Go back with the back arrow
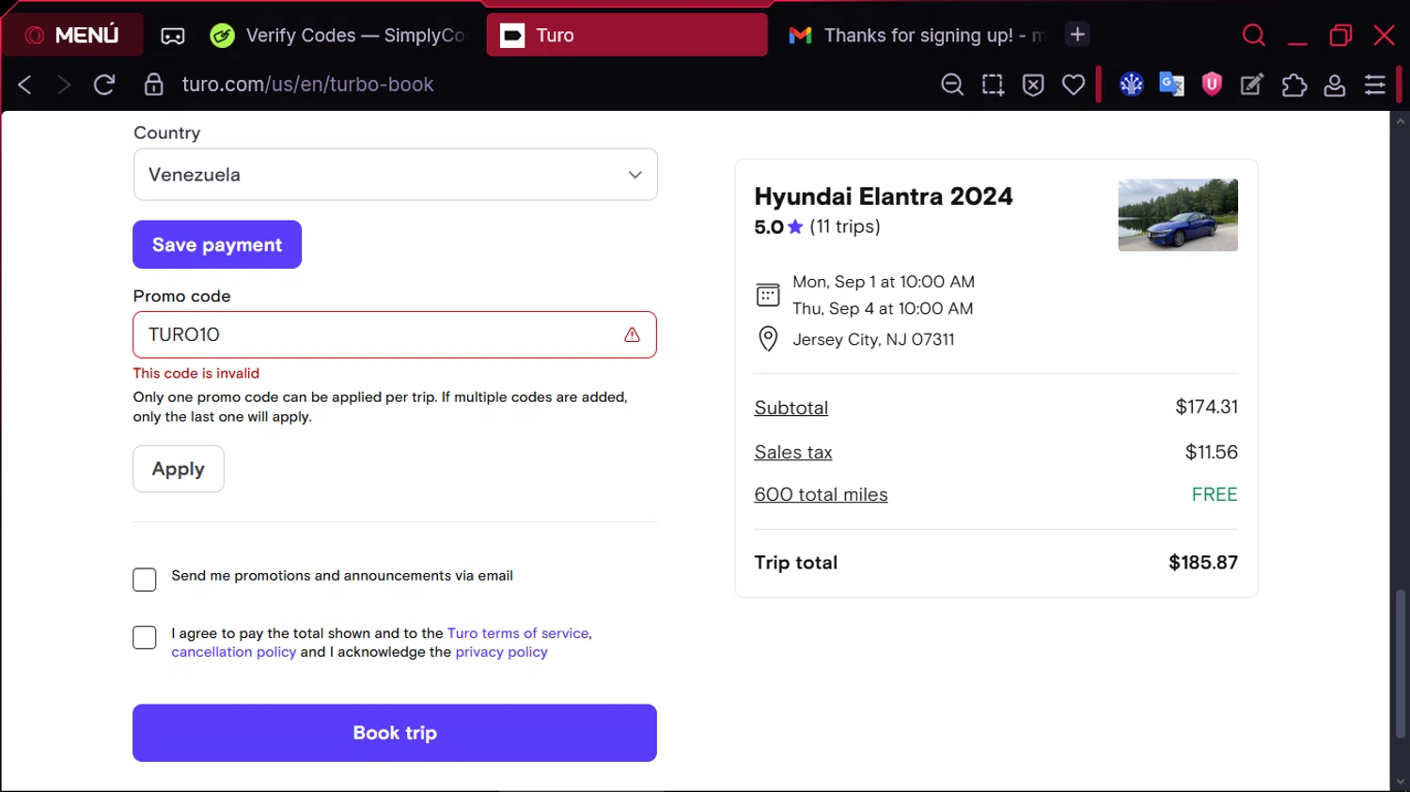The image size is (1410, 792). tap(25, 85)
